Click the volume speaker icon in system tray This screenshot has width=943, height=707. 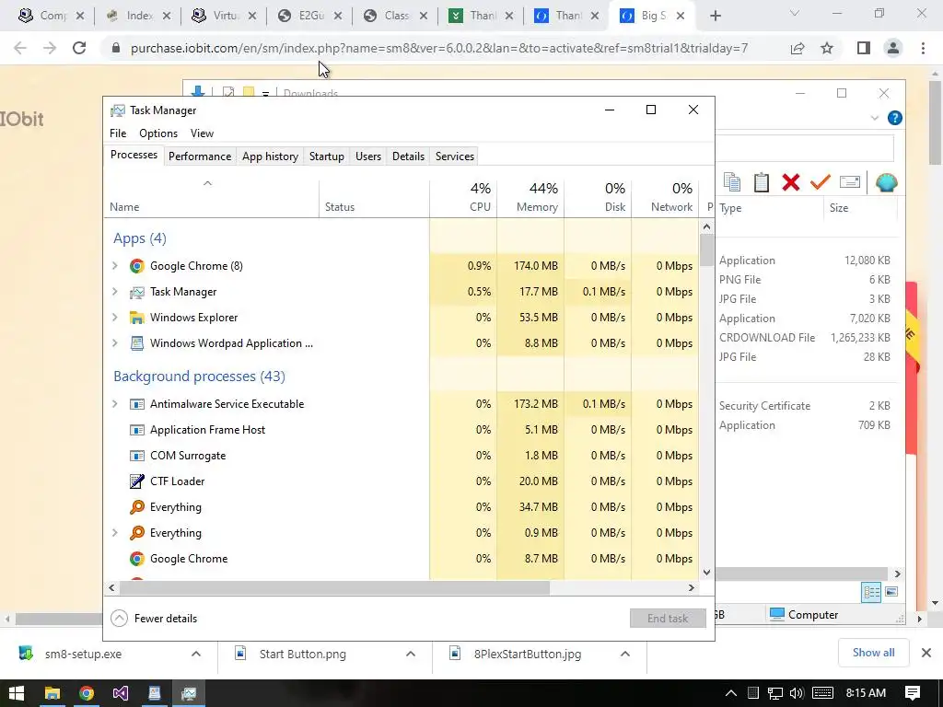click(797, 693)
